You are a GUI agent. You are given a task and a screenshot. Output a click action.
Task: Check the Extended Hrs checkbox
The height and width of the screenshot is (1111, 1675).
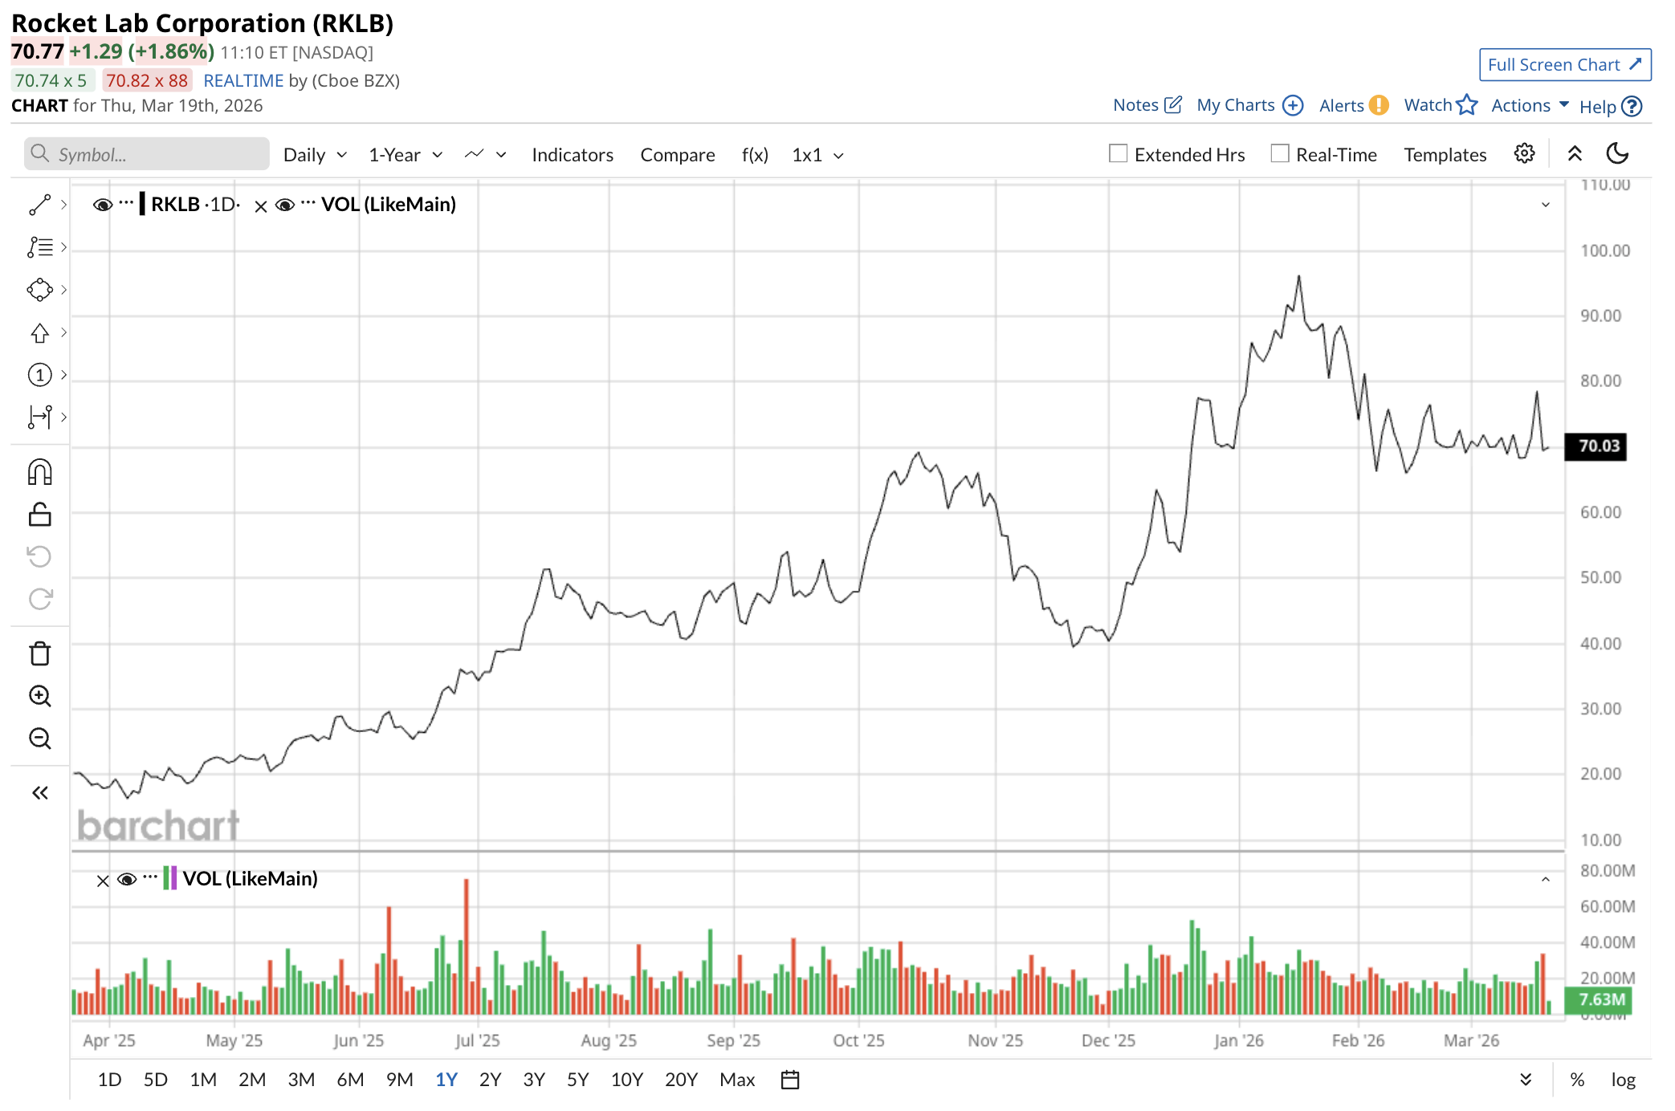(x=1118, y=153)
